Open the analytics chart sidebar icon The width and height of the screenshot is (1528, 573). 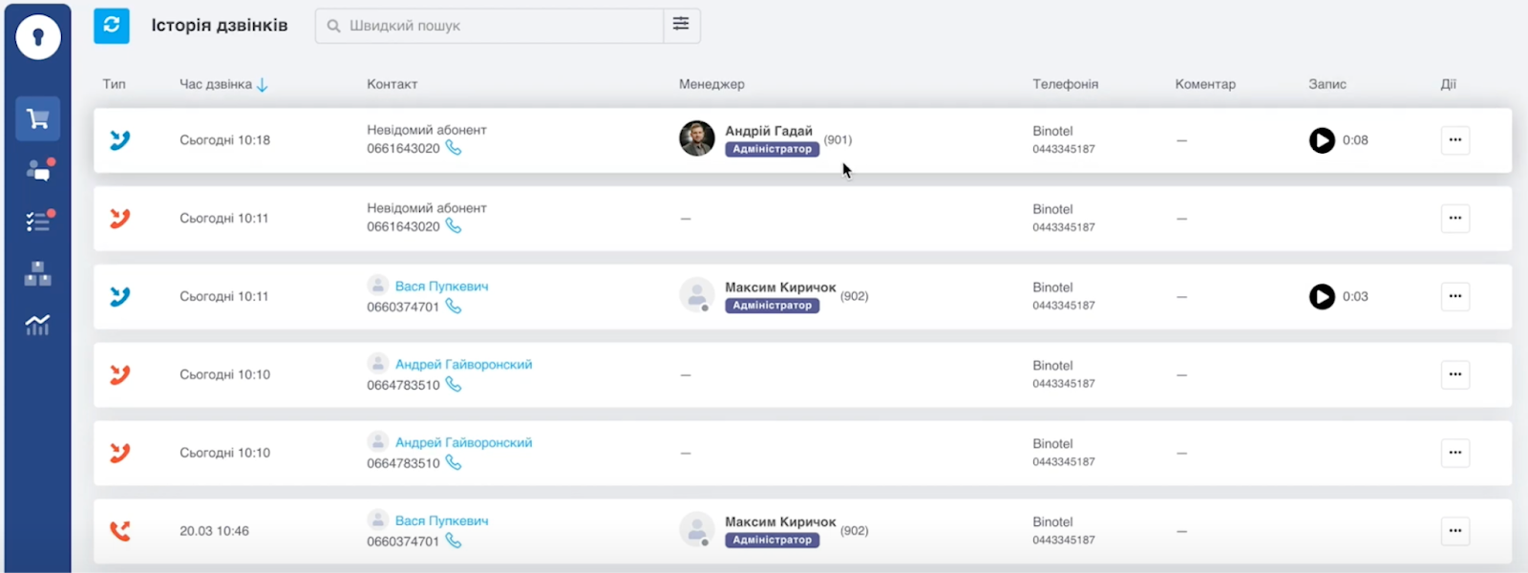click(37, 325)
